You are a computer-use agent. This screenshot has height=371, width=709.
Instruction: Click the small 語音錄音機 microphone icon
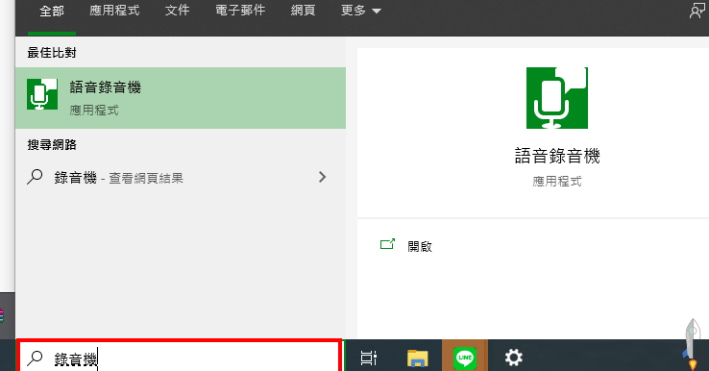42,94
